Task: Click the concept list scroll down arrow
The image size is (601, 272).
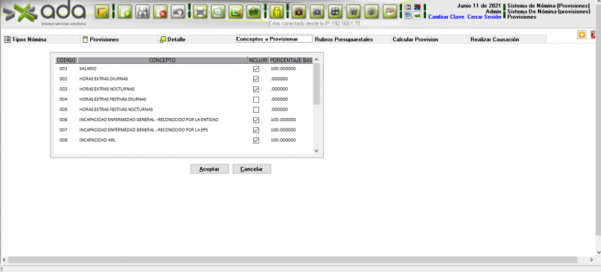Action: coord(316,150)
